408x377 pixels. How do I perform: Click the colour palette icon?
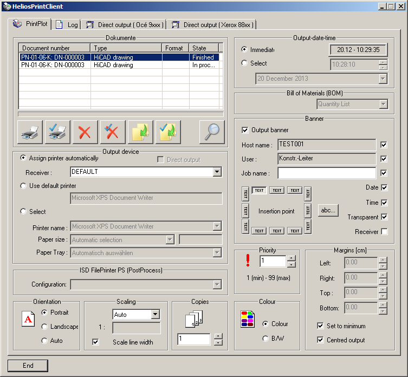pos(248,319)
